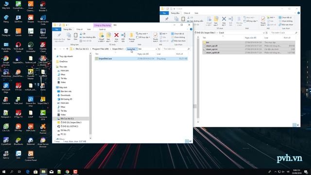Open Edge from the taskbar
Viewport: 311px width, 175px height.
(x=28, y=172)
